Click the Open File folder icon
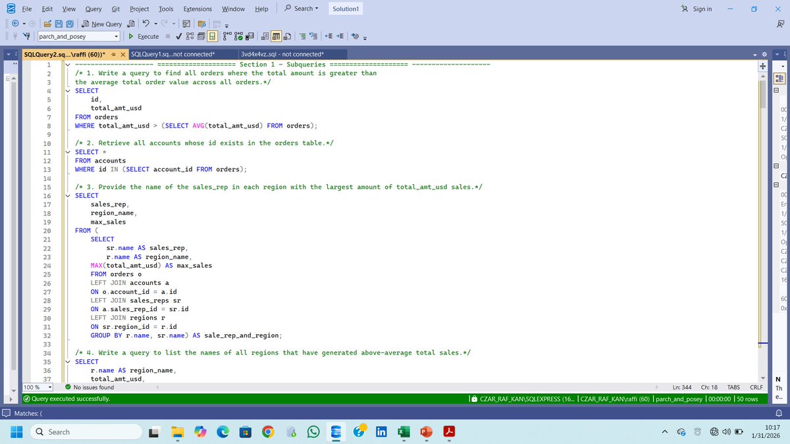 point(47,24)
